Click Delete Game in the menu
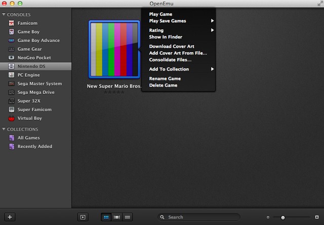The height and width of the screenshot is (225, 324). [x=163, y=85]
